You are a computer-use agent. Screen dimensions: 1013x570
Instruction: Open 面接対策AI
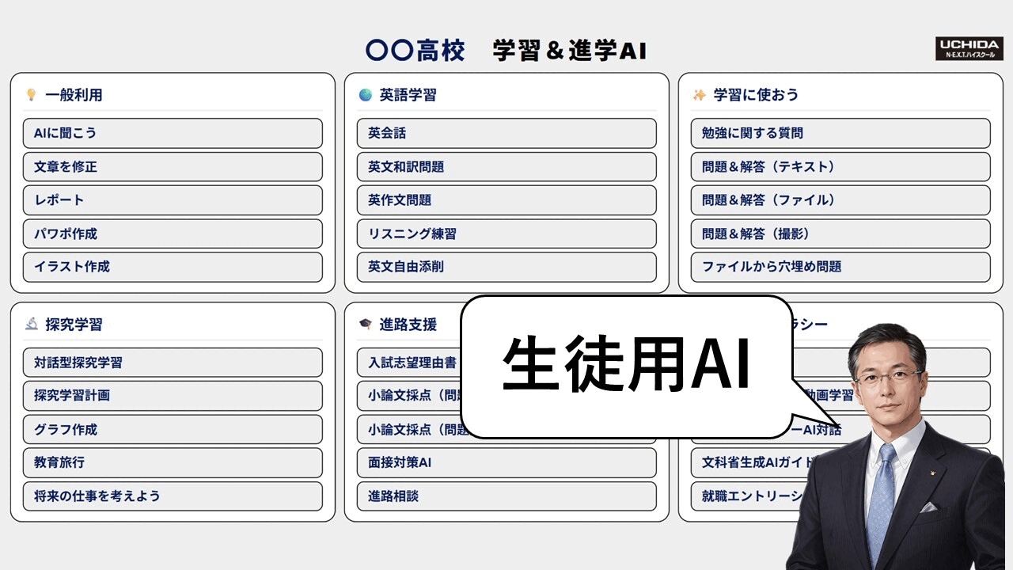pyautogui.click(x=506, y=462)
